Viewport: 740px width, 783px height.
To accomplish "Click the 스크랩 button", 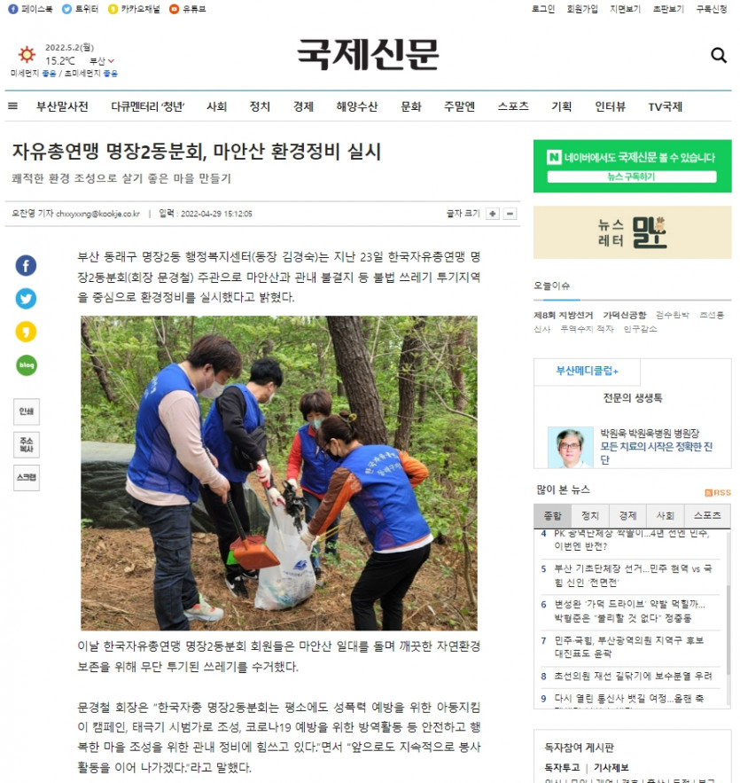I will (x=27, y=477).
